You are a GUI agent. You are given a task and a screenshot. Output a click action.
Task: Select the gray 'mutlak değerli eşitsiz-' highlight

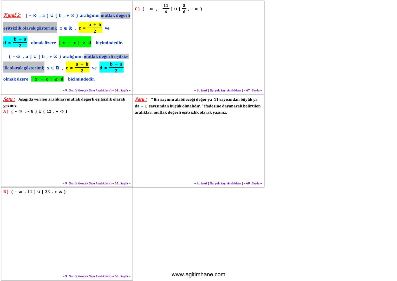click(107, 56)
